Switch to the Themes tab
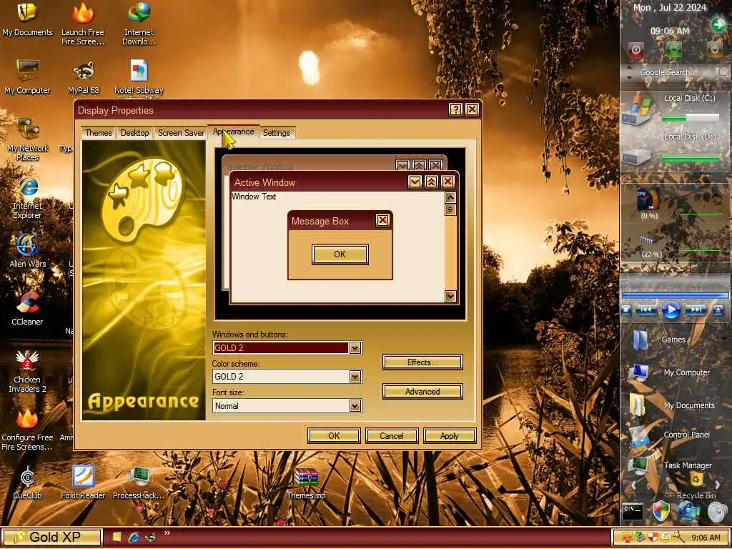 [x=99, y=133]
